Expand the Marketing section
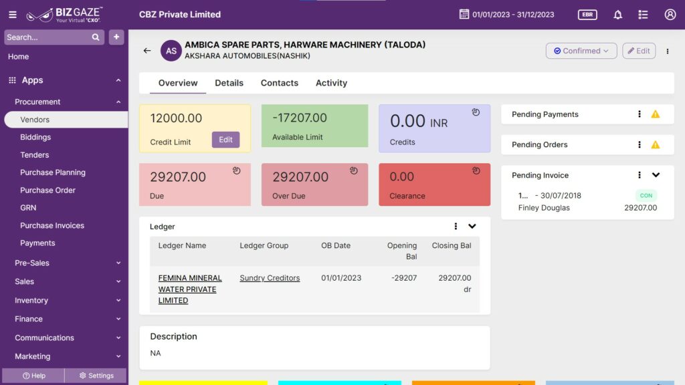The width and height of the screenshot is (685, 385). (118, 356)
